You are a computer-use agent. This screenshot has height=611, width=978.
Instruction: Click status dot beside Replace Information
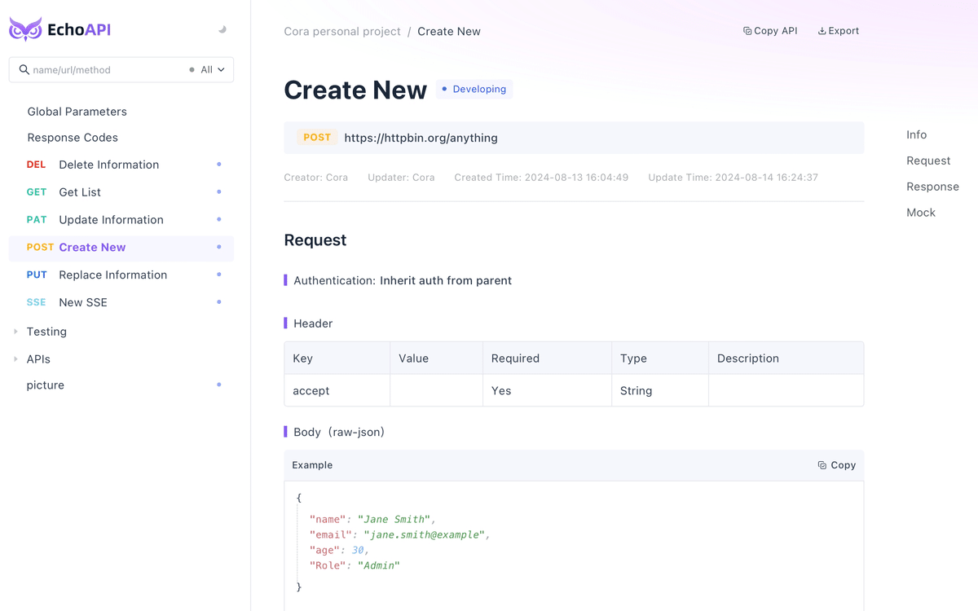219,275
